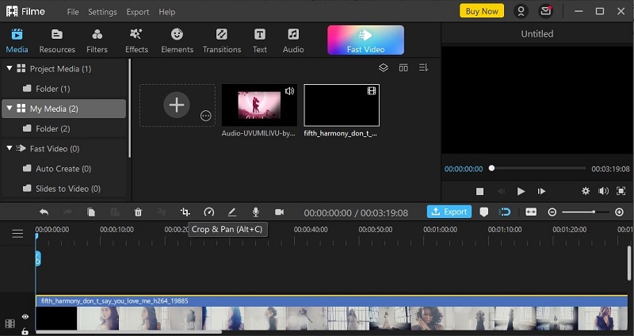Collapse the My Media tree
This screenshot has width=634, height=336.
coord(10,109)
